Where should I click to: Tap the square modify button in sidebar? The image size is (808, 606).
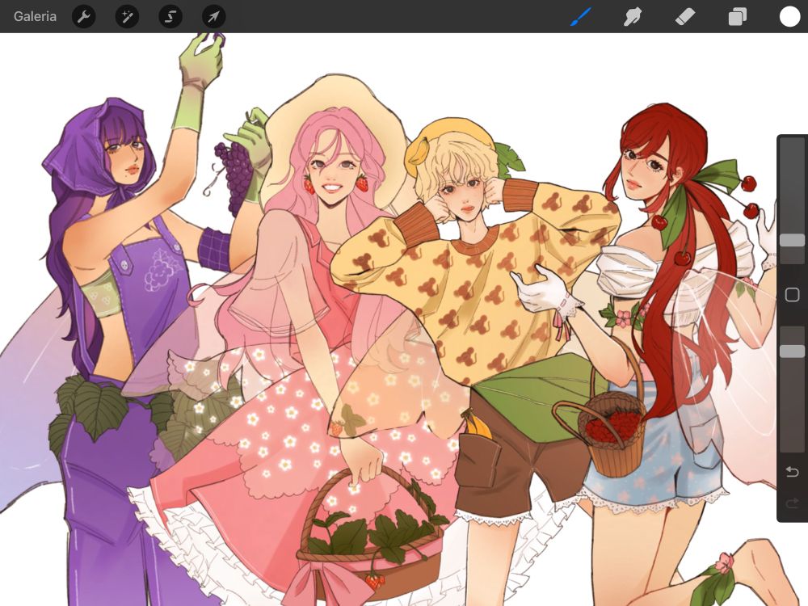click(x=792, y=295)
